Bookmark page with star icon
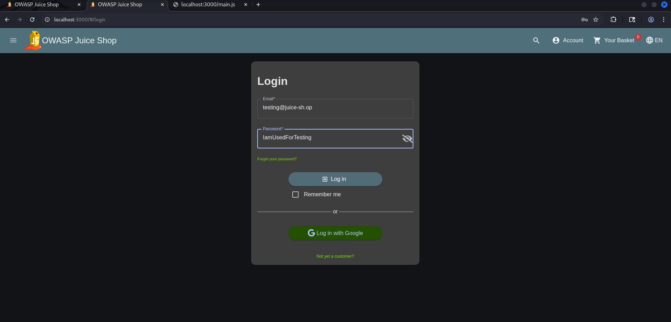This screenshot has width=671, height=322. tap(596, 20)
